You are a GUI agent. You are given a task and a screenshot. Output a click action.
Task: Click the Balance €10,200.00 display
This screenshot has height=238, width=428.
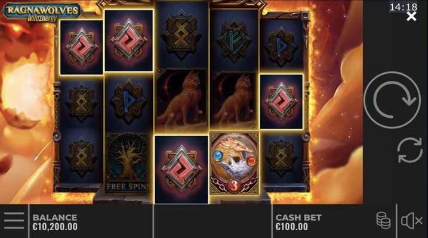pyautogui.click(x=55, y=222)
